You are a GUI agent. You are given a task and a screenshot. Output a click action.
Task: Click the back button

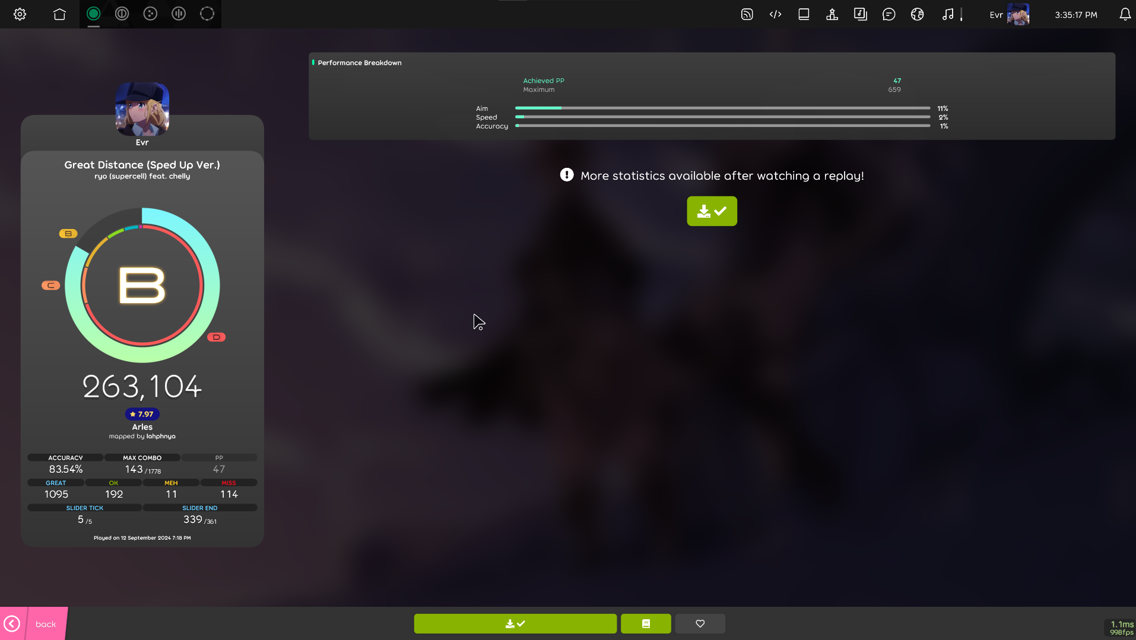(34, 623)
